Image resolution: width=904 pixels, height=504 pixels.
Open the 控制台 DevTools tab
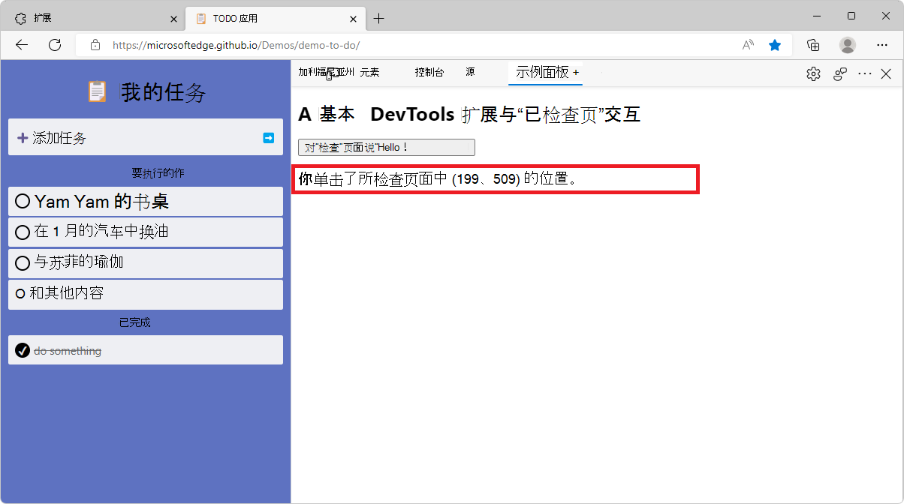(x=429, y=73)
